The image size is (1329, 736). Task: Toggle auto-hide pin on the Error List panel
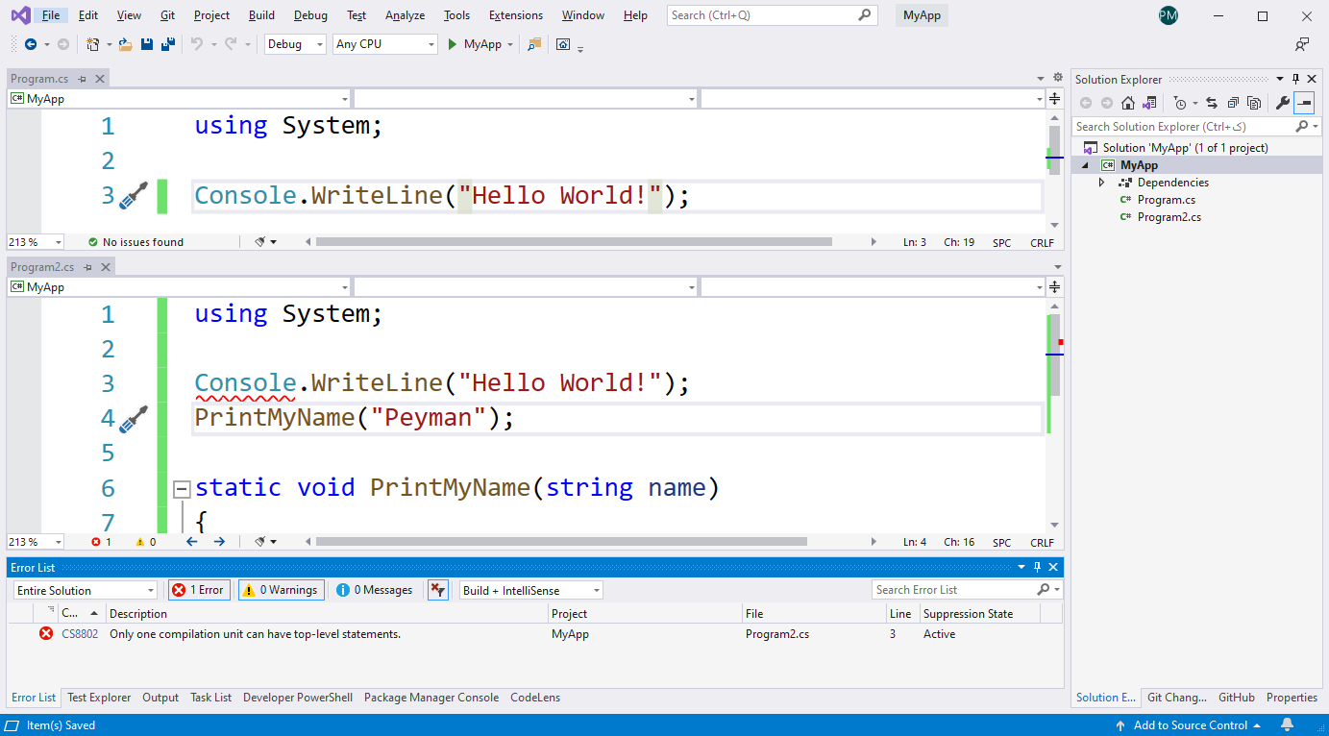[x=1037, y=567]
